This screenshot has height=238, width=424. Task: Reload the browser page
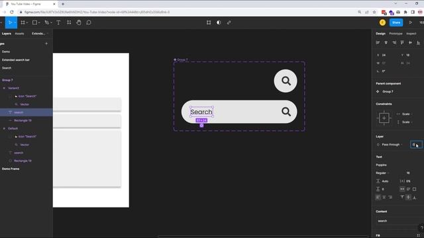pyautogui.click(x=12, y=12)
